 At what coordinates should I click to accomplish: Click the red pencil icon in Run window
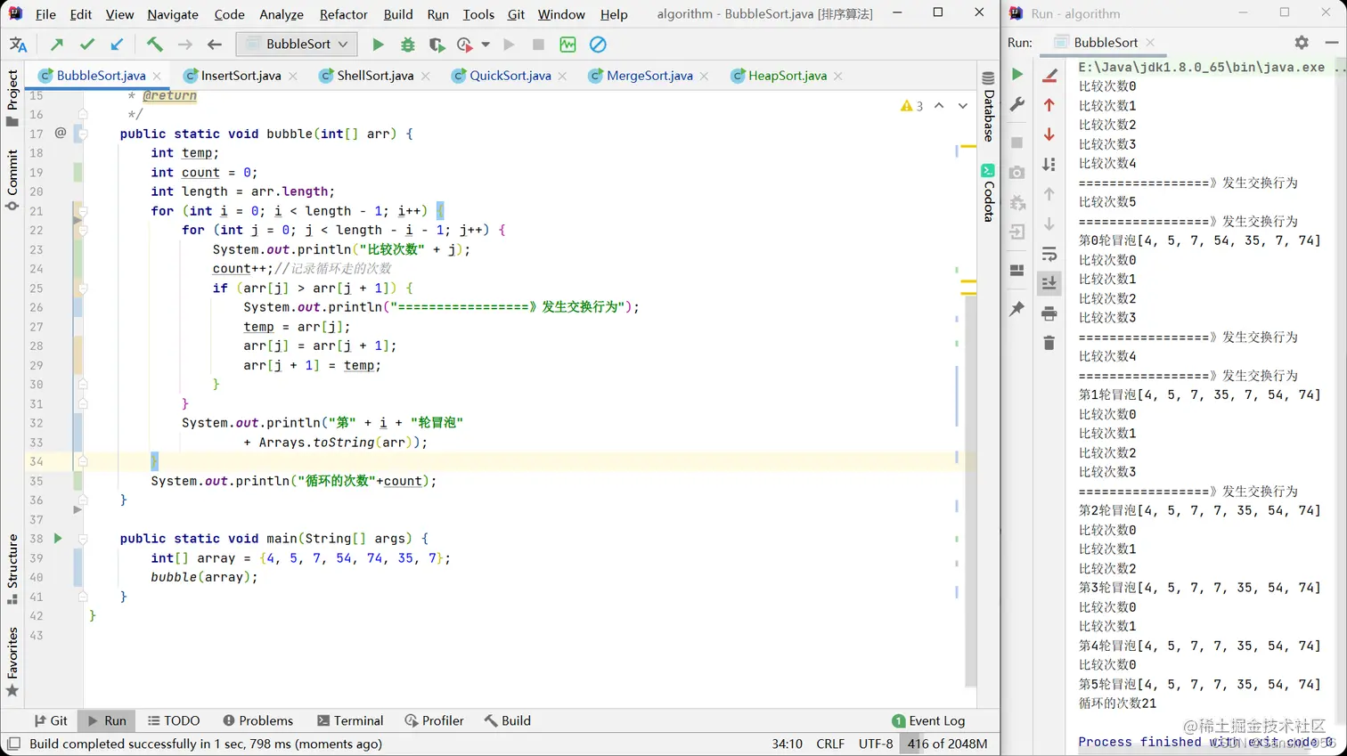click(x=1049, y=76)
